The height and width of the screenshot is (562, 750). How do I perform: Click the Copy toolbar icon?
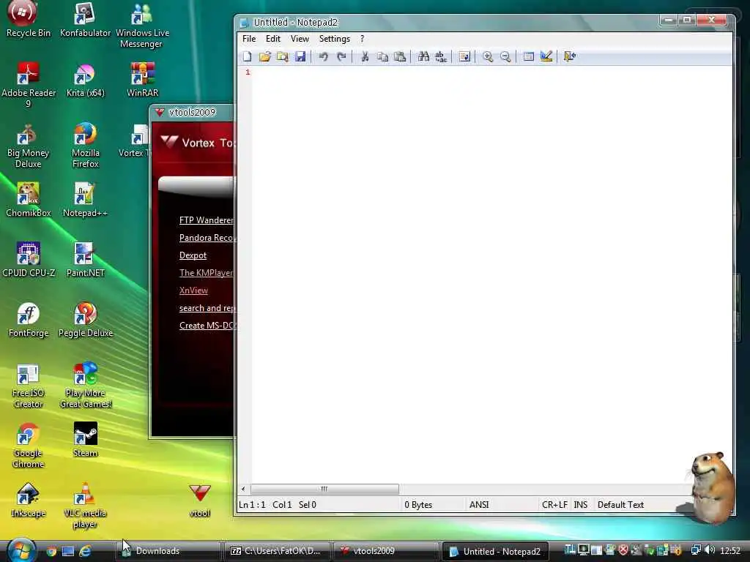[x=382, y=56]
